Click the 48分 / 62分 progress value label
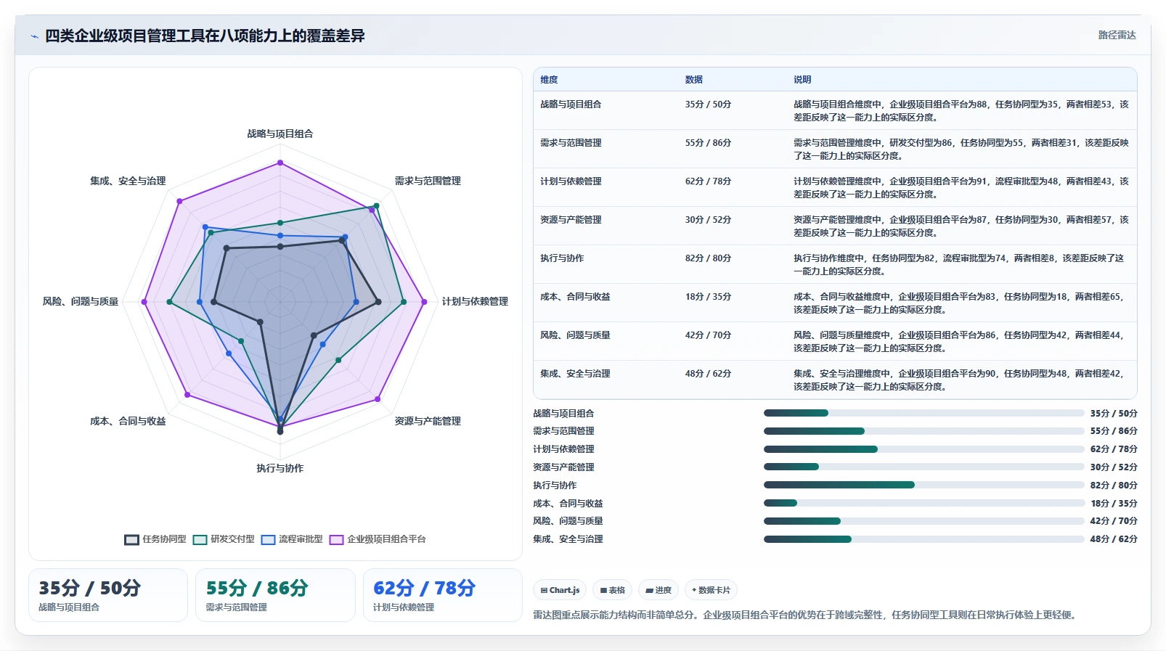 [x=1114, y=539]
